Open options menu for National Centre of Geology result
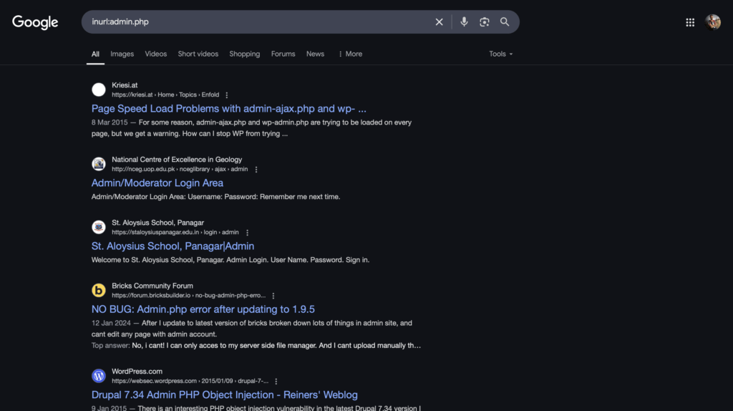 point(256,169)
